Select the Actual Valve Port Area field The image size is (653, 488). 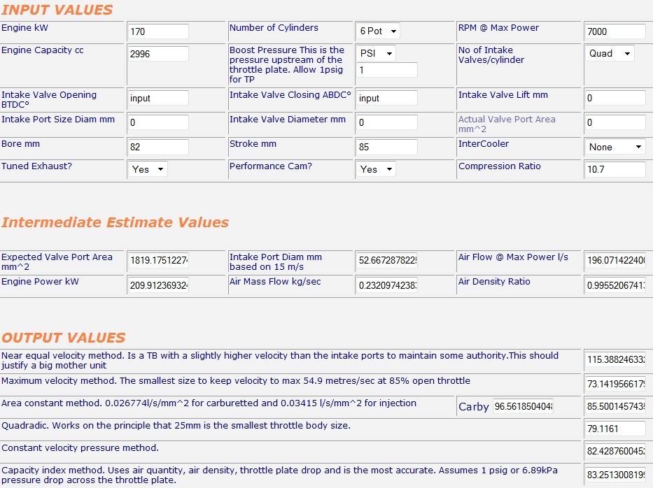coord(614,122)
